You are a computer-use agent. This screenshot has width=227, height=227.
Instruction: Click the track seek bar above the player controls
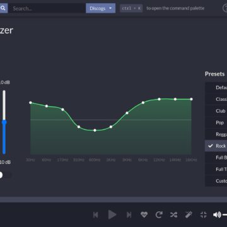(113, 199)
